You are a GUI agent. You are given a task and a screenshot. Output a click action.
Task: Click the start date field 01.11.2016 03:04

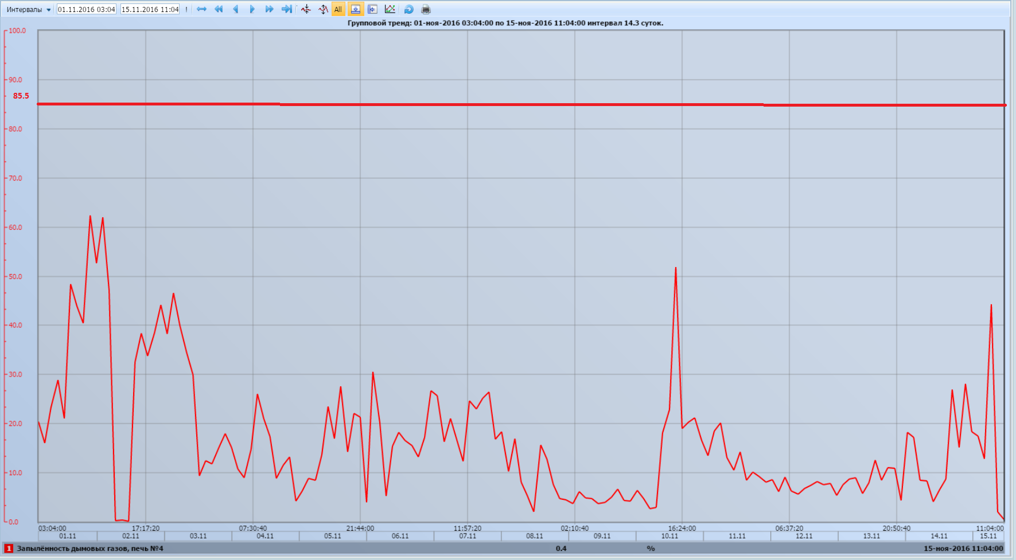tap(86, 9)
